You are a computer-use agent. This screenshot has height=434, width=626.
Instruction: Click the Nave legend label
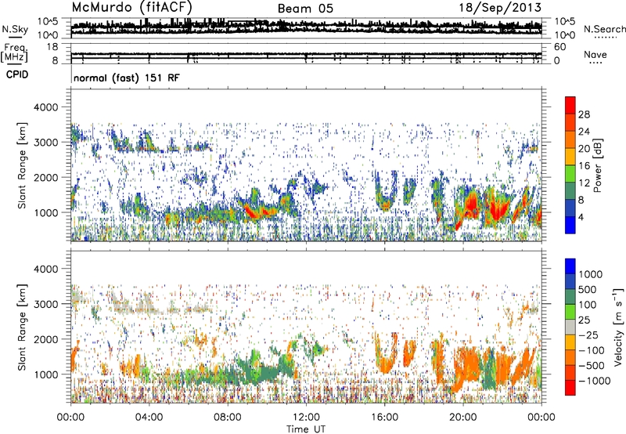[x=595, y=54]
